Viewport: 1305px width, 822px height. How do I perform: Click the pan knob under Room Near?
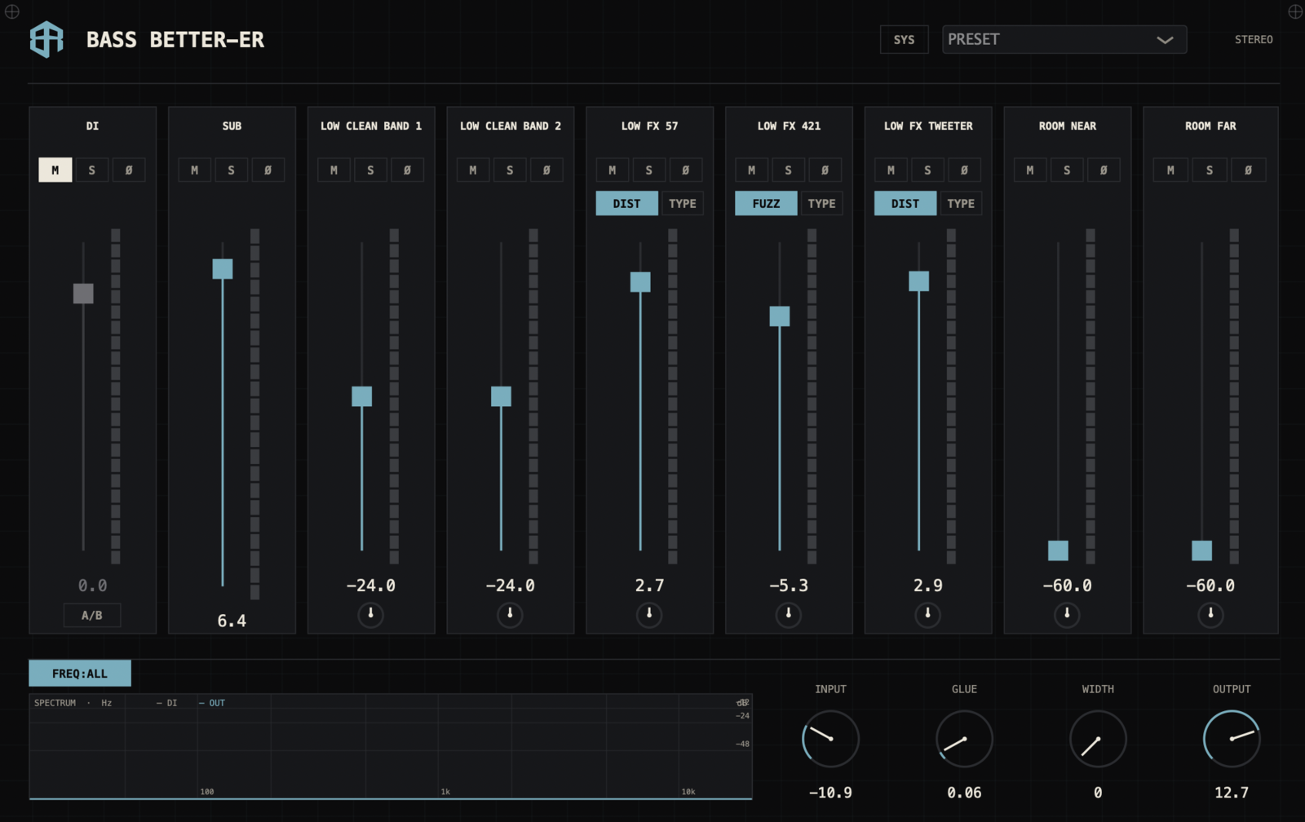[x=1067, y=614]
